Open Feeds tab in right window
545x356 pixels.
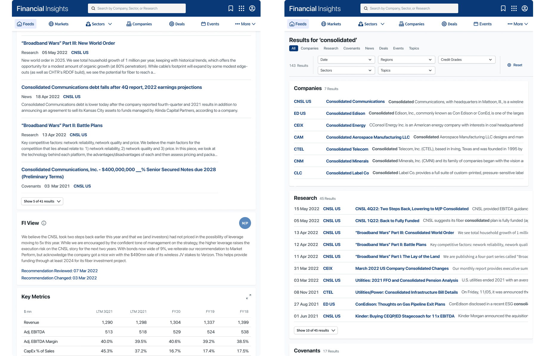[x=298, y=24]
